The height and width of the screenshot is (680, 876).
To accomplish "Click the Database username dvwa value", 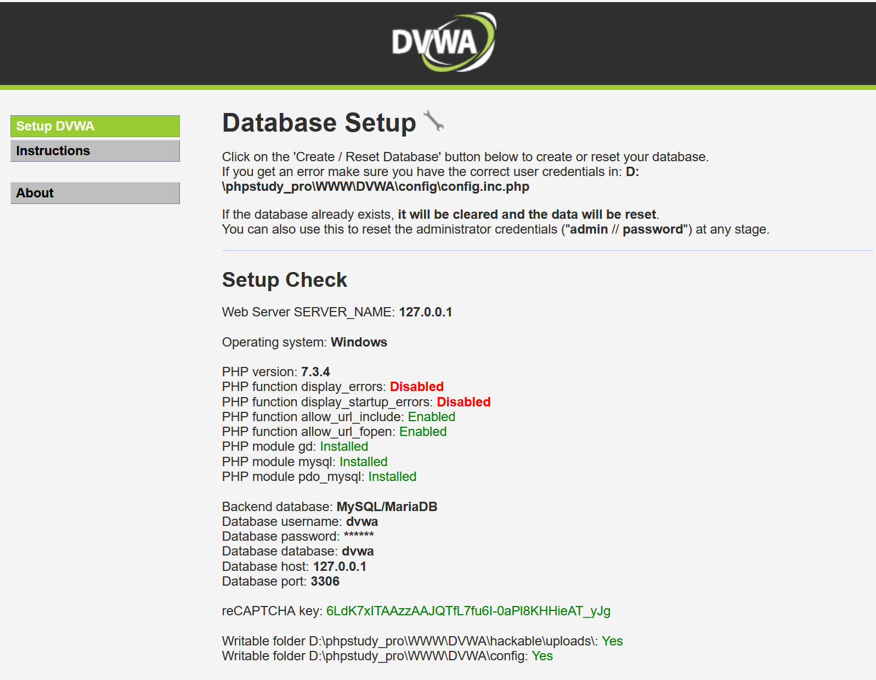I will click(x=362, y=522).
